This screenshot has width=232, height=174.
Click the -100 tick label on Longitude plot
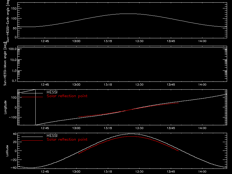pyautogui.click(x=13, y=117)
